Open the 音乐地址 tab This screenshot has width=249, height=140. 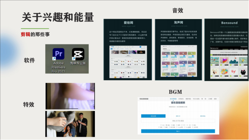[x=203, y=116]
